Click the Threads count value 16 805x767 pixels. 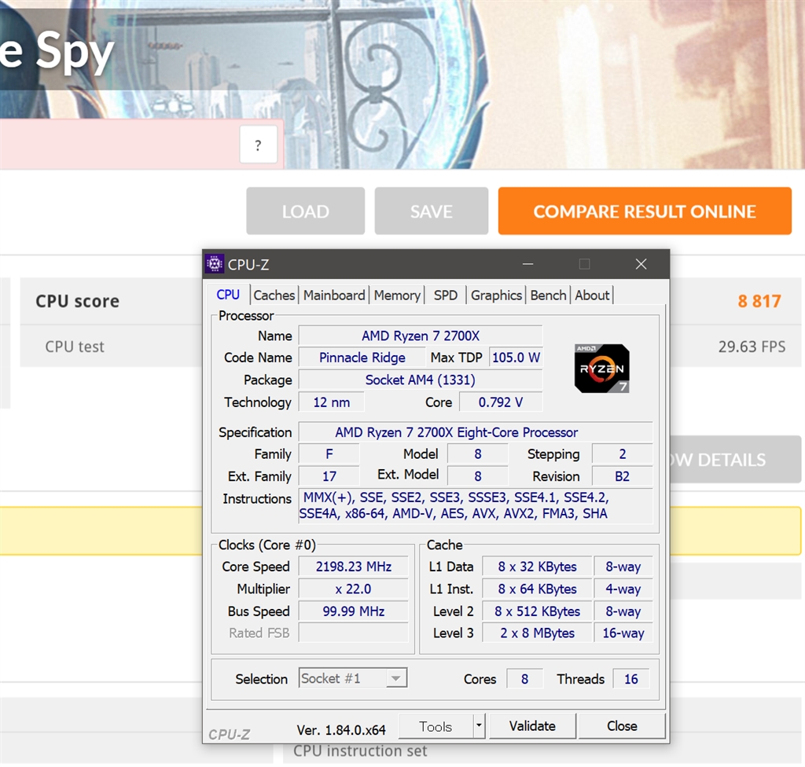[x=631, y=679]
